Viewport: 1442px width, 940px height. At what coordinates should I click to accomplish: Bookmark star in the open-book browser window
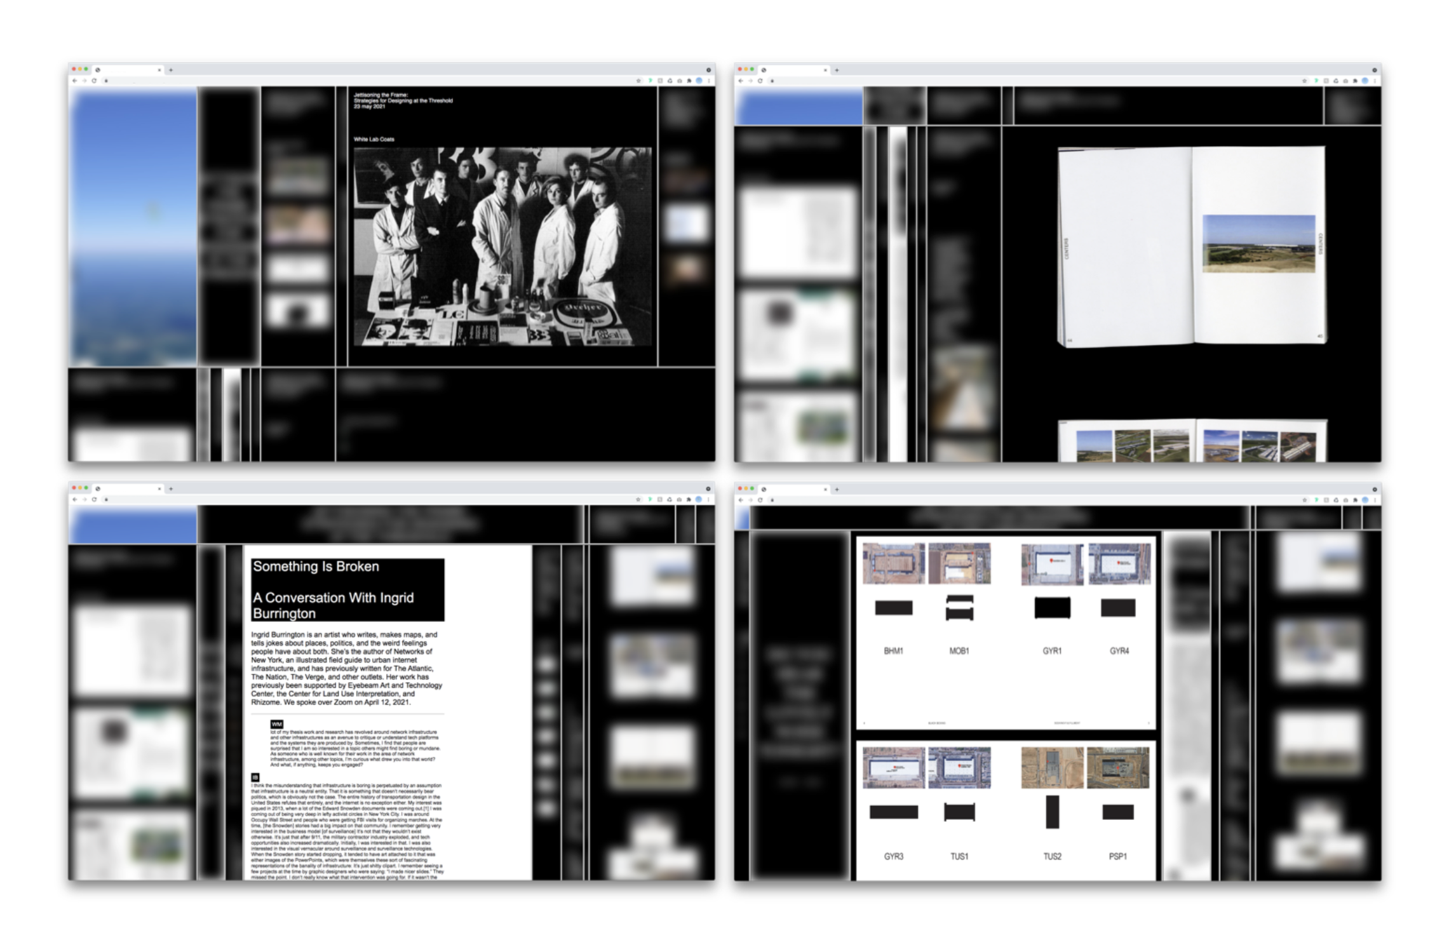(1304, 81)
